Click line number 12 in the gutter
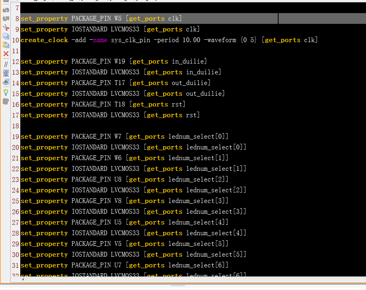The width and height of the screenshot is (366, 290). [15, 62]
